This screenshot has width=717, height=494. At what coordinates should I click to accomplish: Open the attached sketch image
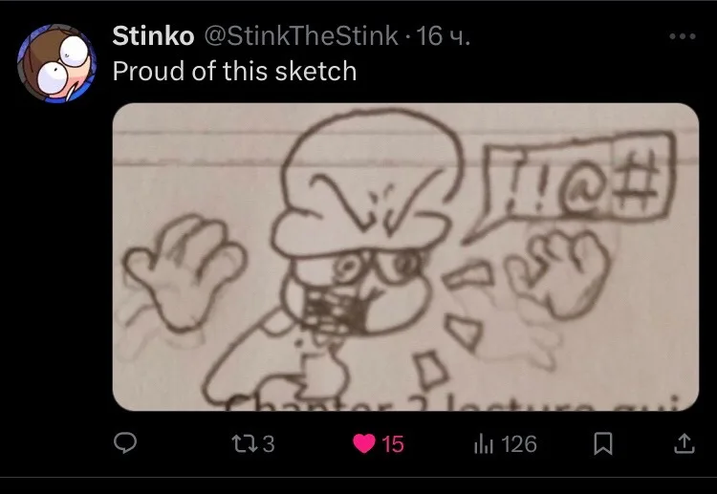[405, 257]
